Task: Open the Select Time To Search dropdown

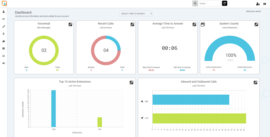Action: (x=136, y=13)
